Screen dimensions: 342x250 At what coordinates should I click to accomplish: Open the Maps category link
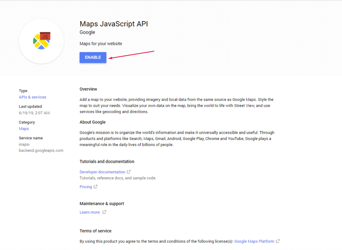point(24,129)
